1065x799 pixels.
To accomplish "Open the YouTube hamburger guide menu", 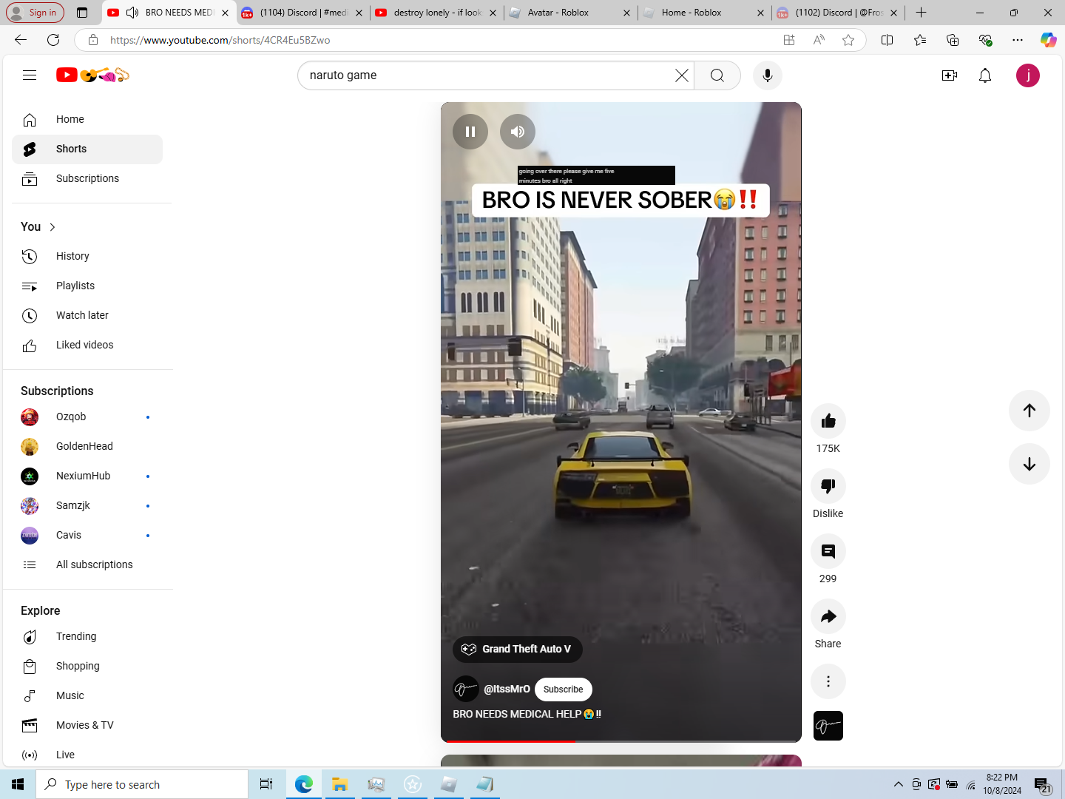I will [x=30, y=75].
